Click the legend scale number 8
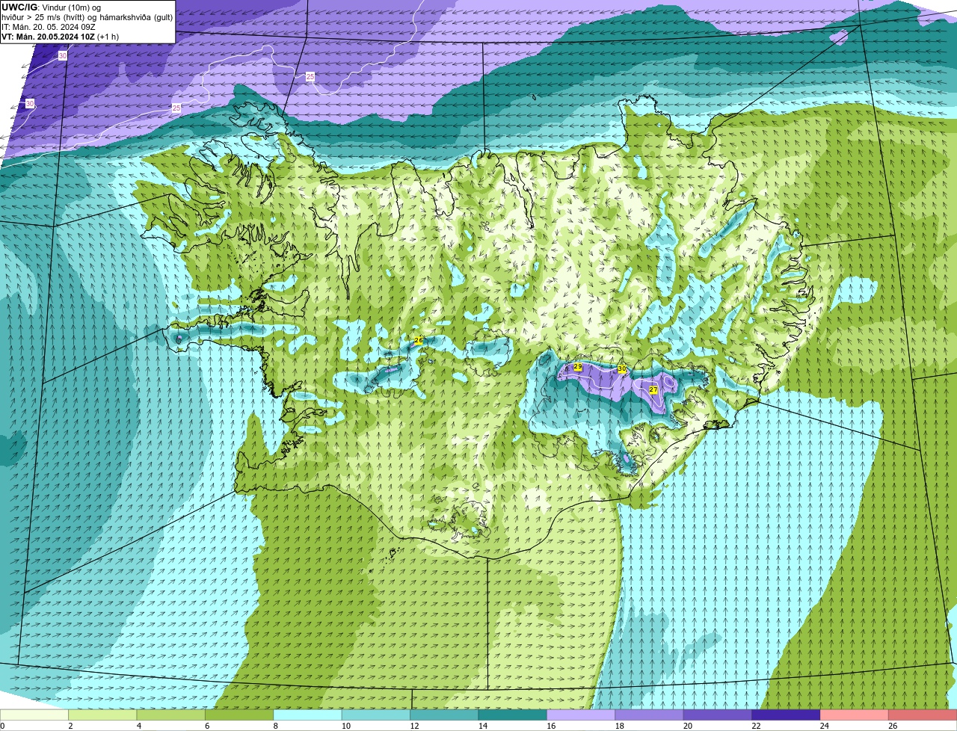Image resolution: width=957 pixels, height=731 pixels. (275, 726)
